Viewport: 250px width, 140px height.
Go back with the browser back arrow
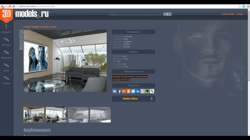[2, 6]
